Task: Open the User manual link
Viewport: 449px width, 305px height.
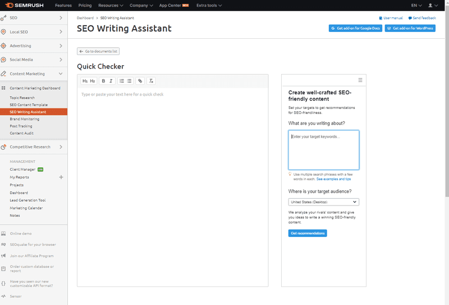Action: [391, 18]
